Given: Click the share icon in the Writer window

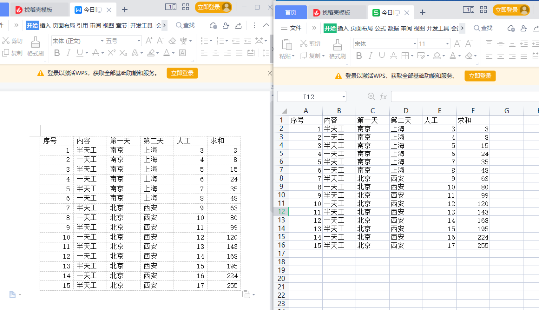Looking at the screenshot, I should pyautogui.click(x=238, y=26).
